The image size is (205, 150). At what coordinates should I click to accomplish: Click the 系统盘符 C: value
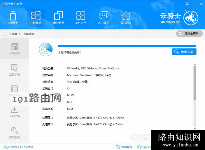(68, 89)
